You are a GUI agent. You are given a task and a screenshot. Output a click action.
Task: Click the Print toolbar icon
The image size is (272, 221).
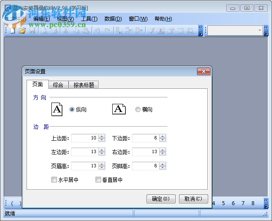54,31
